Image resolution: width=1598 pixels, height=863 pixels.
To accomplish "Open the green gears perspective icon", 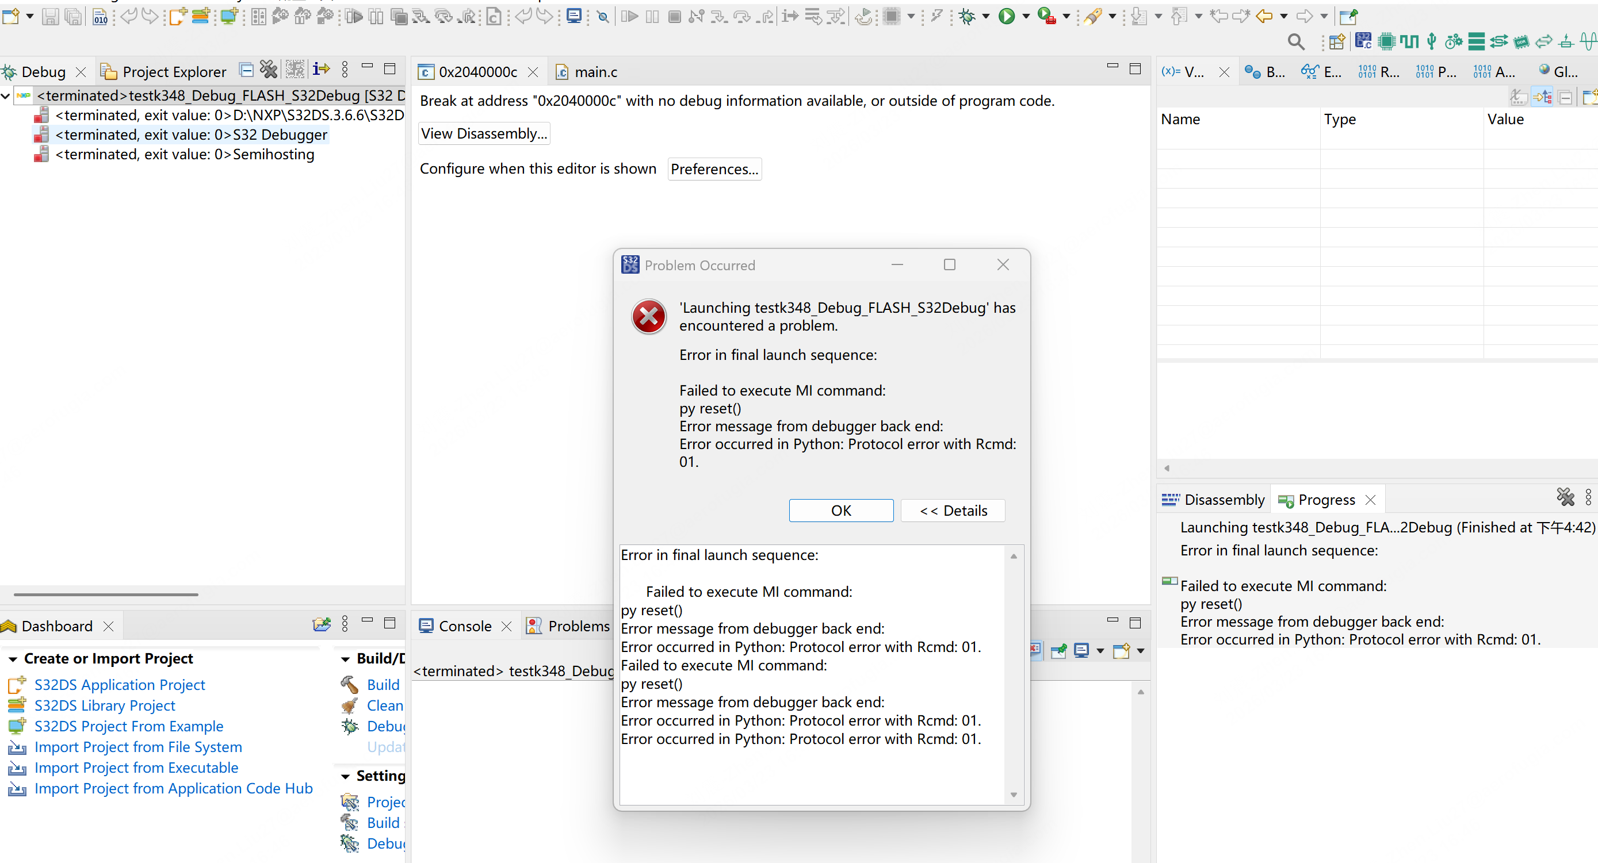I will (1454, 42).
